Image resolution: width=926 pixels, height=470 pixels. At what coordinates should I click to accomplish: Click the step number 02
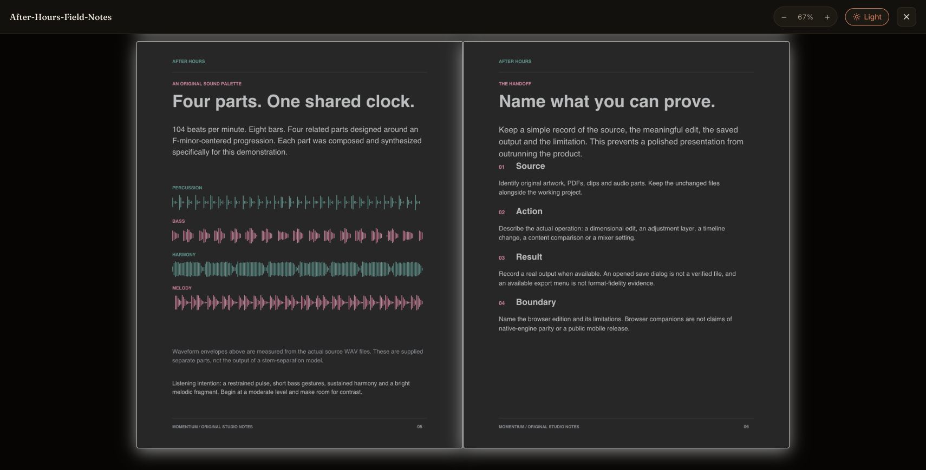(501, 213)
